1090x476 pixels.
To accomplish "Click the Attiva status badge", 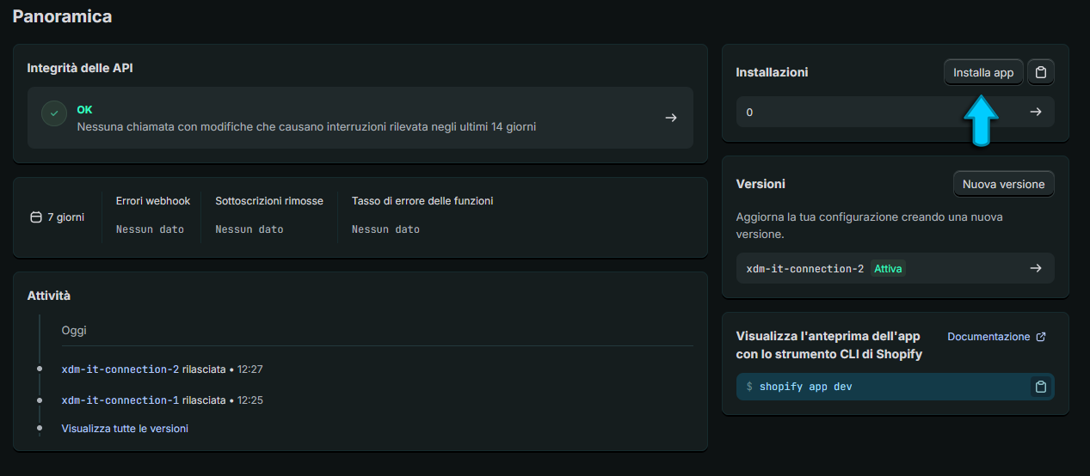I will 888,268.
